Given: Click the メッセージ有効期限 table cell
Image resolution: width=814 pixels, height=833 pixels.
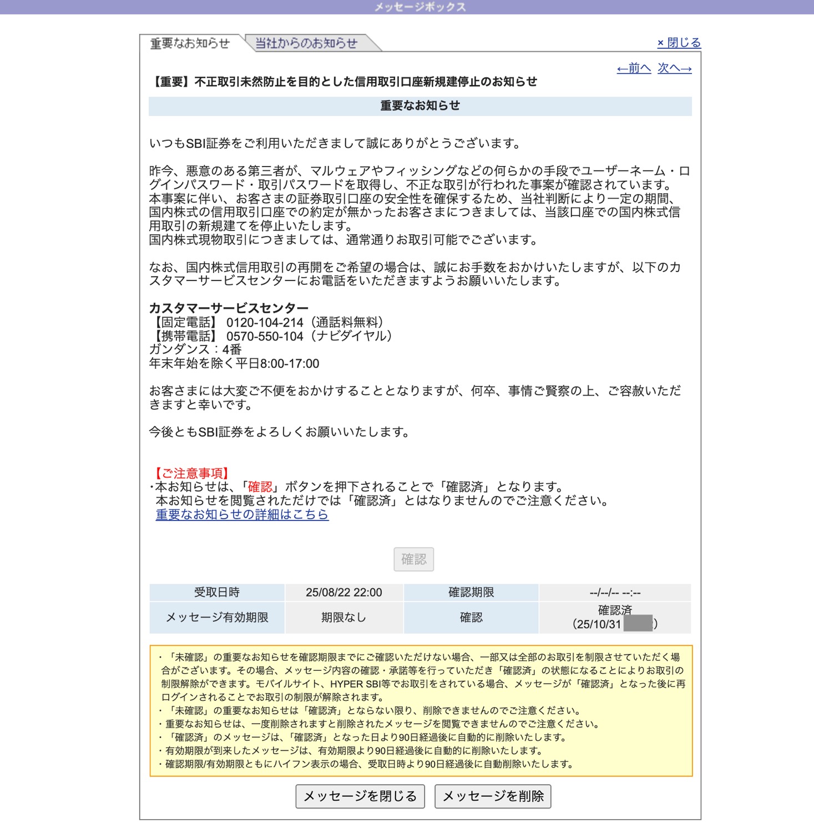Looking at the screenshot, I should (217, 618).
